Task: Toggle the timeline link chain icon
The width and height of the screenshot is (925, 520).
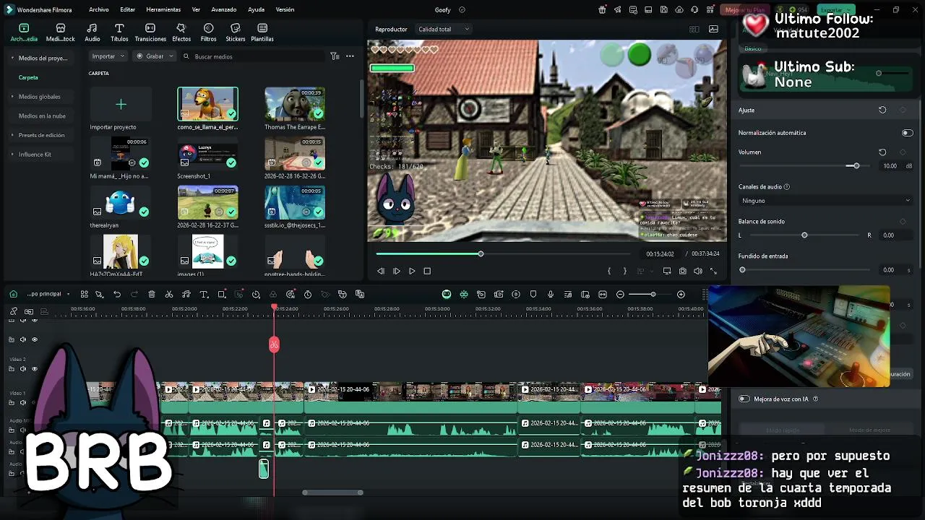Action: point(14,311)
